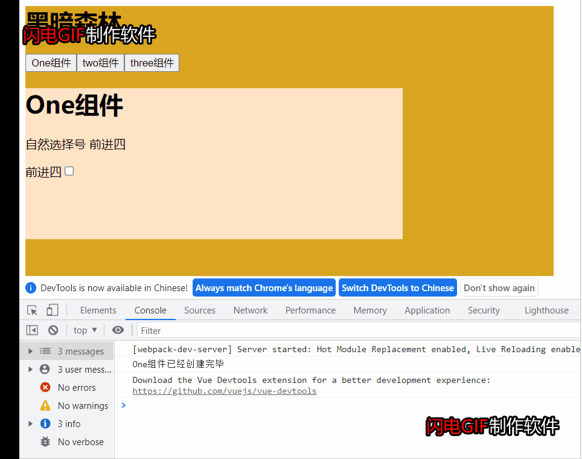Switch to the Network tab
The image size is (582, 459).
[250, 310]
